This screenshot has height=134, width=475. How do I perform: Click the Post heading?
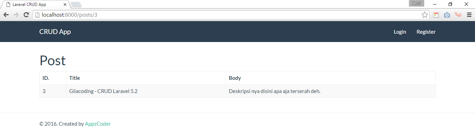click(x=53, y=60)
